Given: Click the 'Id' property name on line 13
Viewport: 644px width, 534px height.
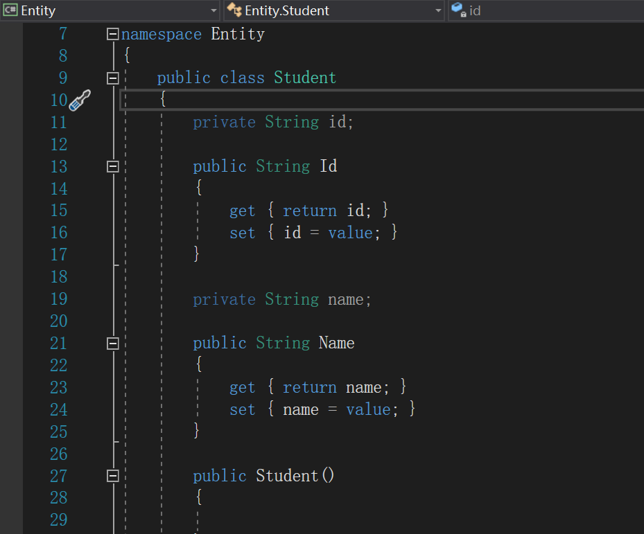Looking at the screenshot, I should click(x=329, y=166).
